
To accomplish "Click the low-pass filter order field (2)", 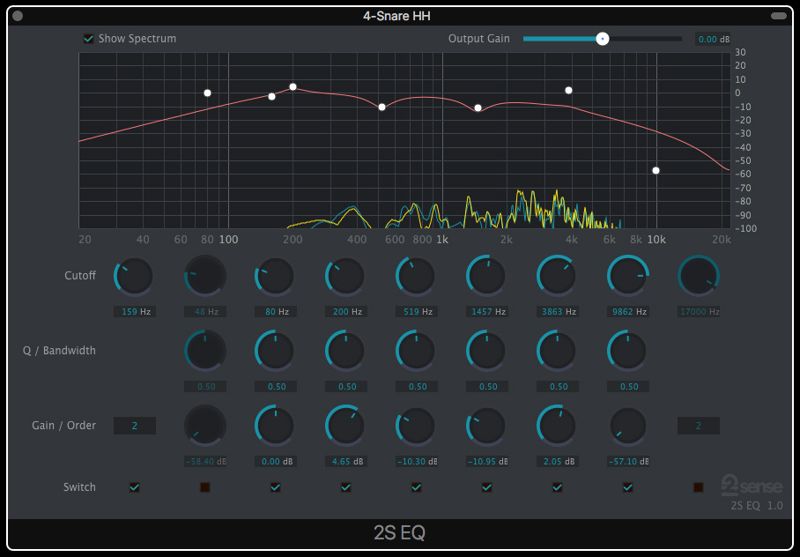I will [x=699, y=426].
